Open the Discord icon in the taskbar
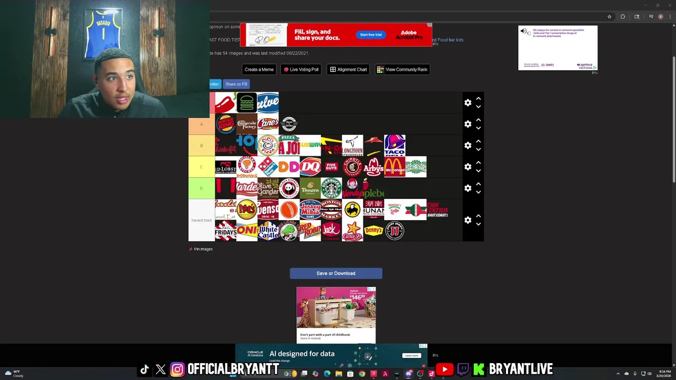Viewport: 676px width, 380px height. 408,374
